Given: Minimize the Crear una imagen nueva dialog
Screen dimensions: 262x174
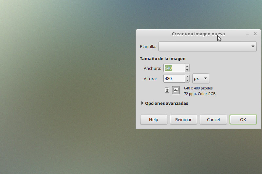Looking at the screenshot, I should tap(248, 34).
